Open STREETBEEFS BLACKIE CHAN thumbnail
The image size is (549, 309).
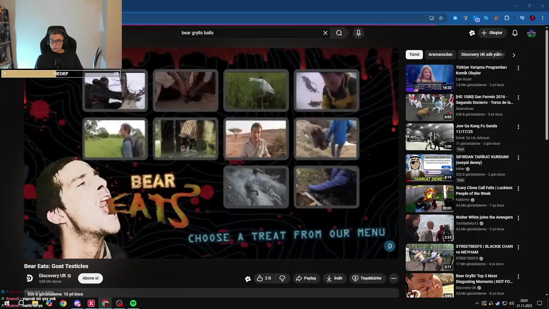pos(429,257)
